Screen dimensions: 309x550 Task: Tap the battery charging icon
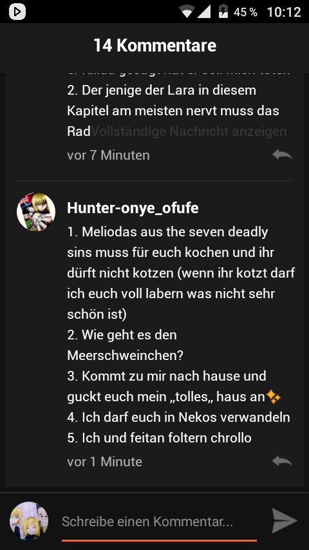coord(223,12)
